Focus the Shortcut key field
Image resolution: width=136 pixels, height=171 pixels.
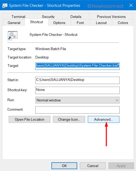77,90
